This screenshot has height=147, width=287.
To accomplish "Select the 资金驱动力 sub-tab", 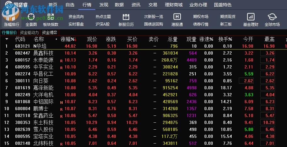I will 29,33.
